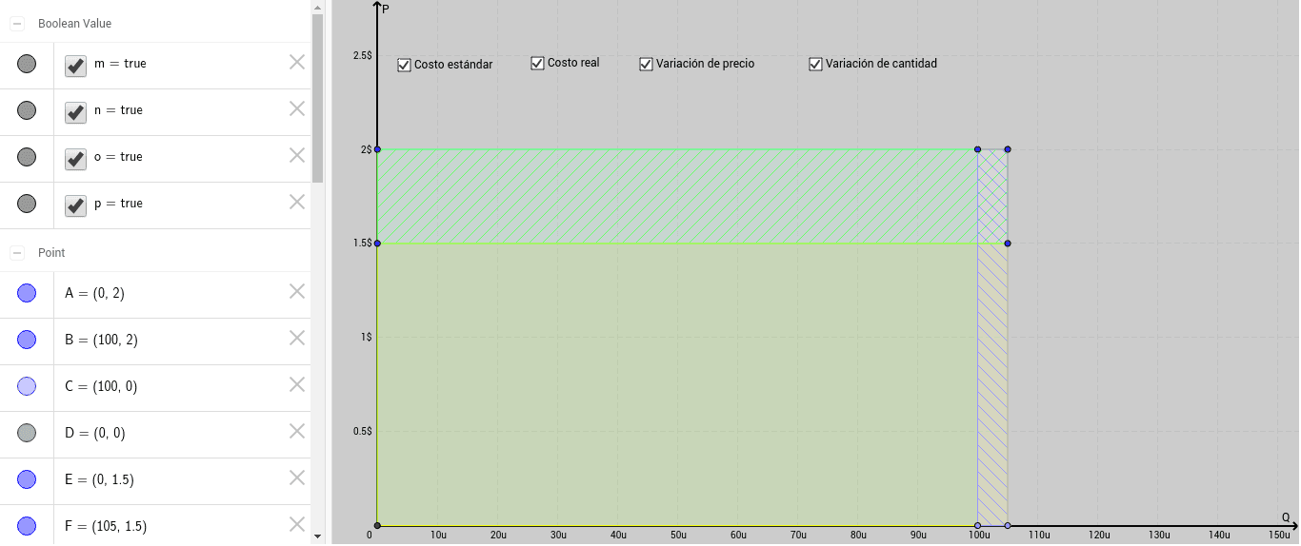1301x546 pixels.
Task: Collapse the Point group
Action: click(17, 253)
